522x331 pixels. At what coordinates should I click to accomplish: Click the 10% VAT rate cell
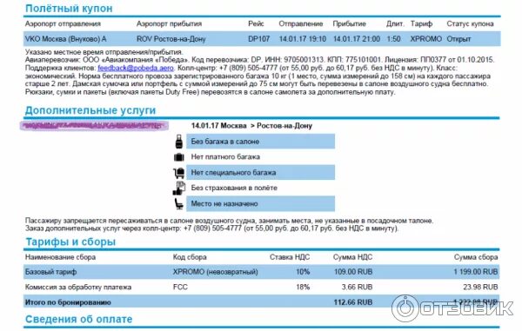[303, 272]
